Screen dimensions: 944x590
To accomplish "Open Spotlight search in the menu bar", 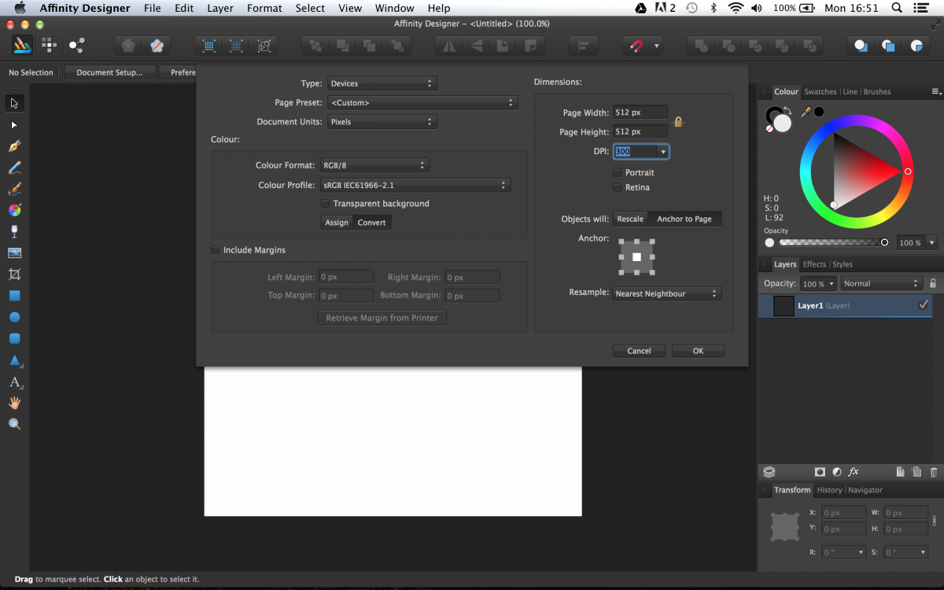I will (898, 8).
